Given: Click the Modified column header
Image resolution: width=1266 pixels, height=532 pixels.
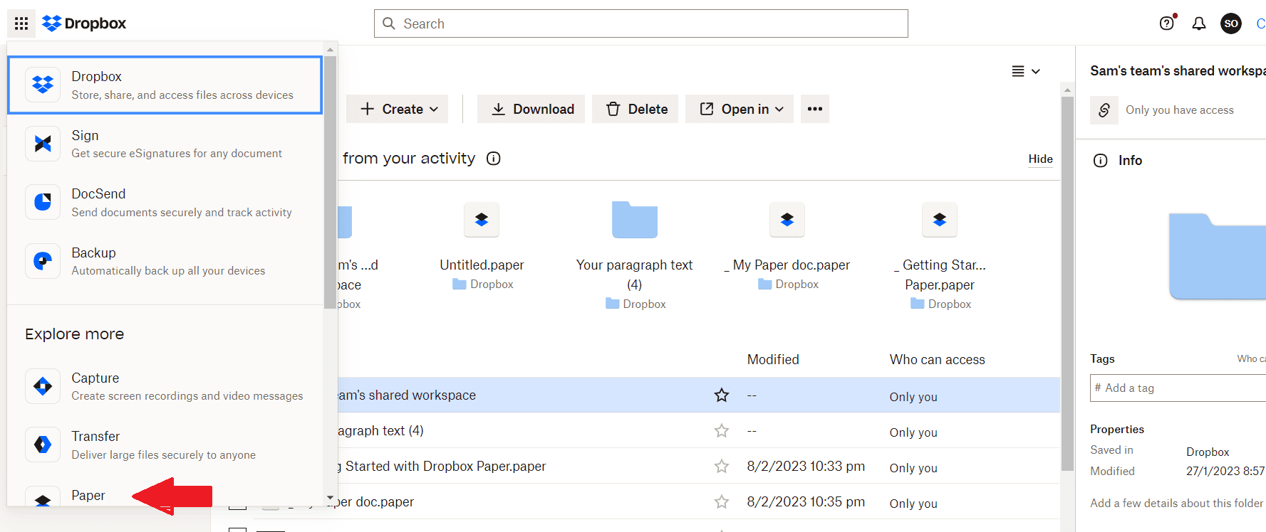Looking at the screenshot, I should tap(773, 360).
